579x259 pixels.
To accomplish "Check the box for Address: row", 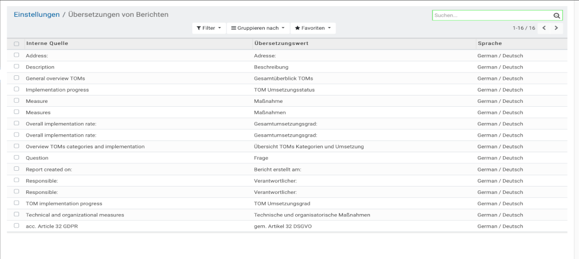I will pyautogui.click(x=16, y=55).
